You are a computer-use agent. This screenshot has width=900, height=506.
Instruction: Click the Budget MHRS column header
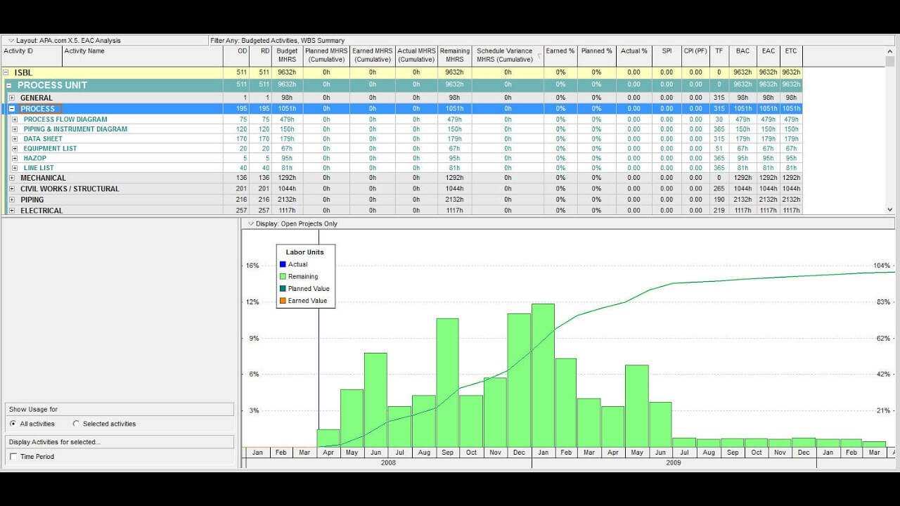click(x=288, y=56)
